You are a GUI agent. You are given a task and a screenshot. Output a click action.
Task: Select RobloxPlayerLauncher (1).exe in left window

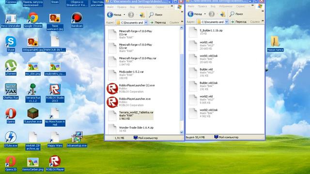coord(131,88)
